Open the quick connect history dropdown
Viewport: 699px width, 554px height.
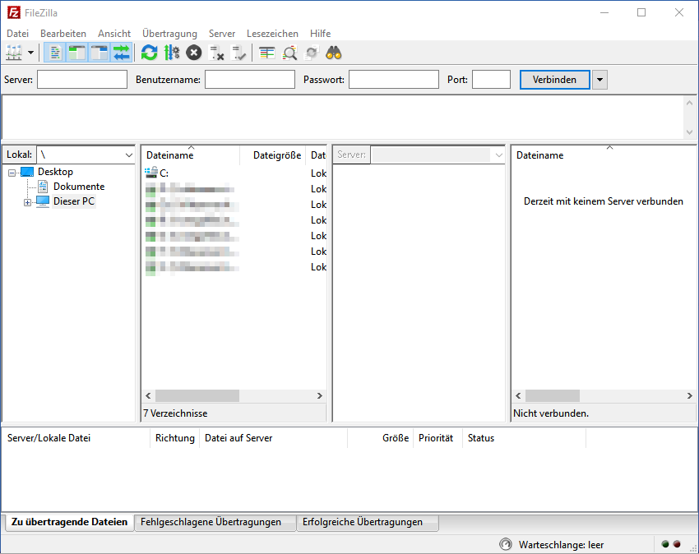coord(599,80)
